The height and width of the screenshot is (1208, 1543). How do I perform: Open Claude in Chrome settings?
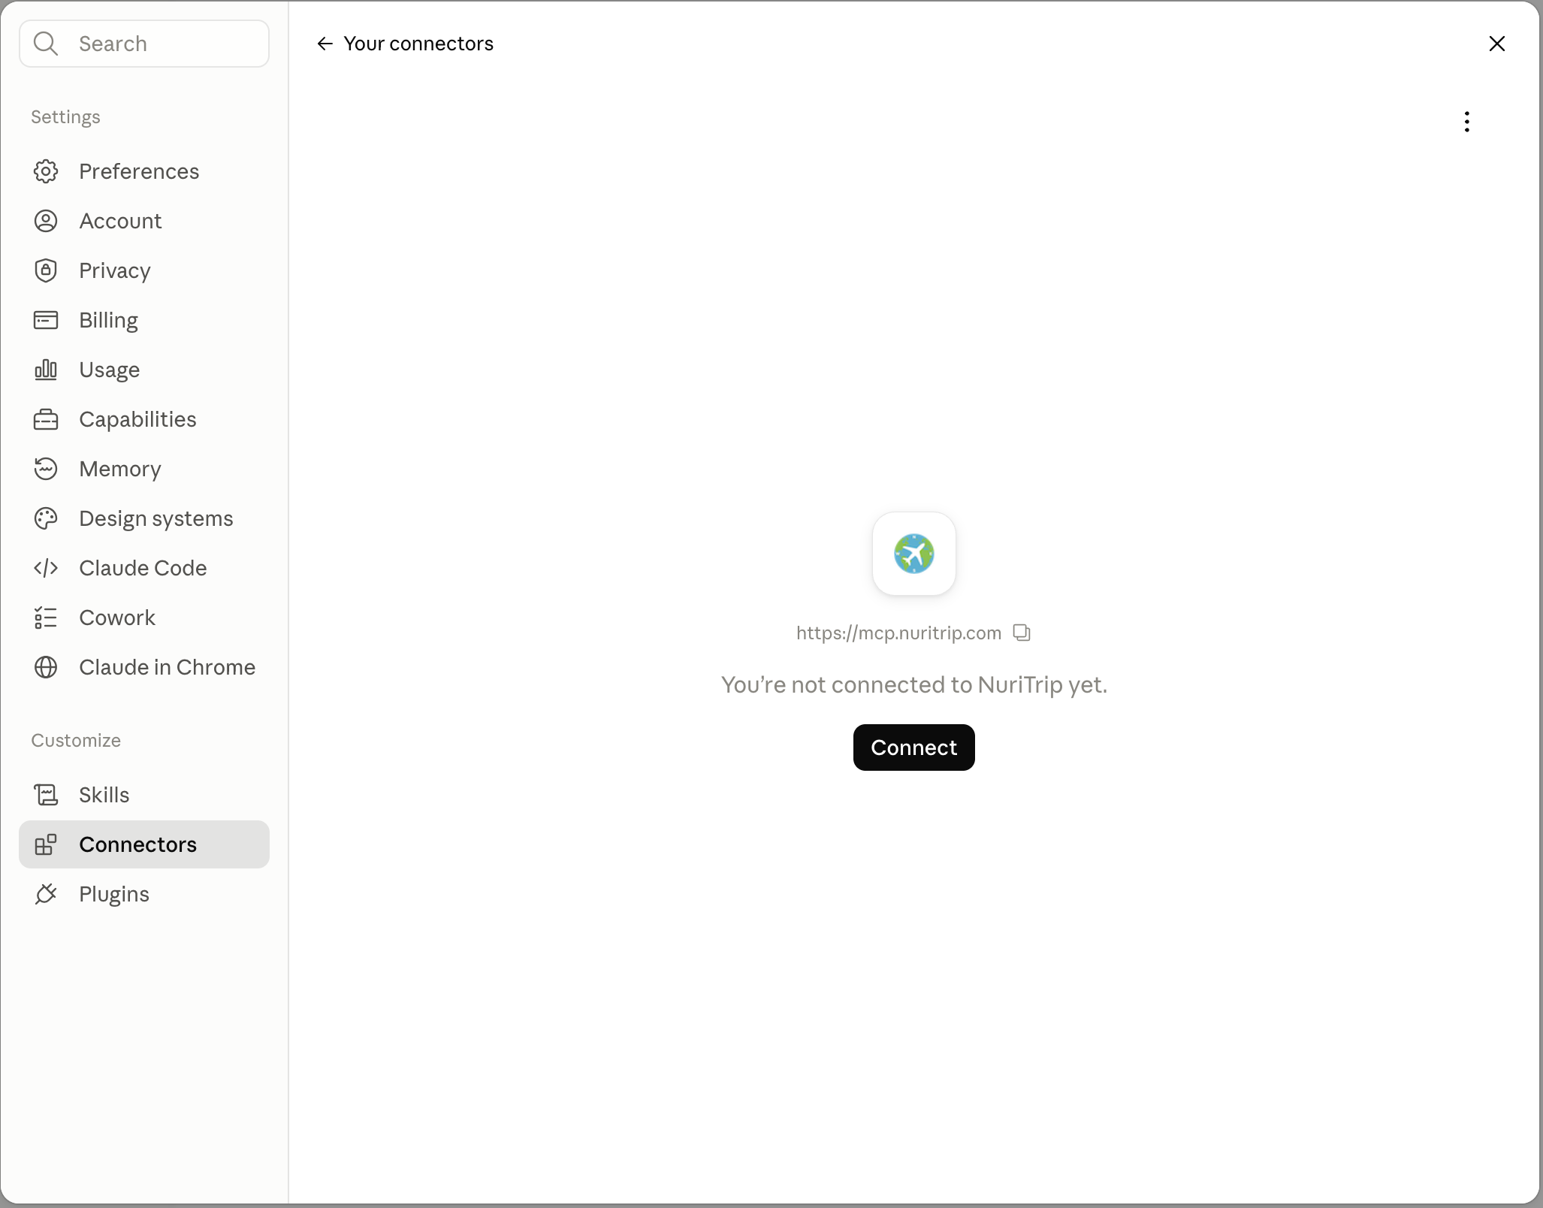[x=144, y=667]
